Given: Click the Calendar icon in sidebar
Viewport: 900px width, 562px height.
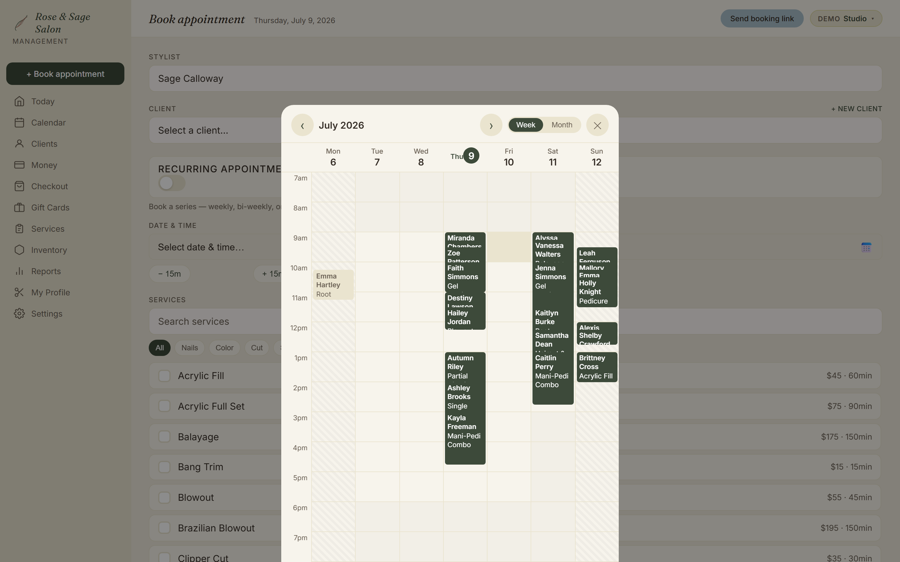Looking at the screenshot, I should coord(19,122).
